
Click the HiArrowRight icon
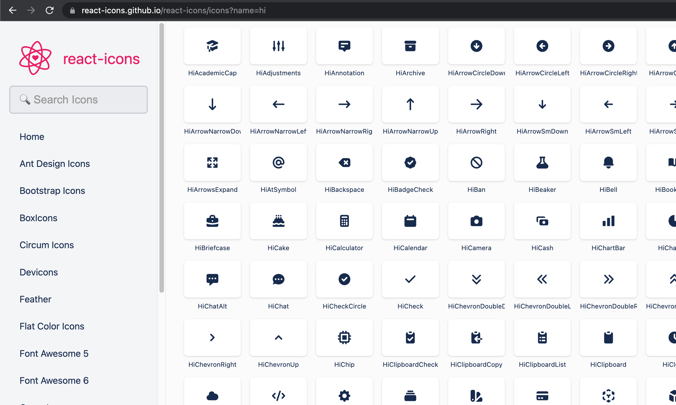[476, 104]
